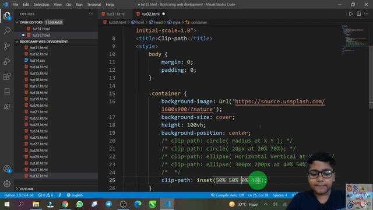Screen dimensions: 373x210
Task: Open the Terminal menu
Action: pos(94,4)
